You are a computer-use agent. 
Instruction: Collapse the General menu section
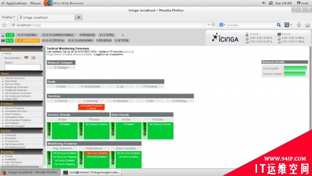tap(42, 49)
